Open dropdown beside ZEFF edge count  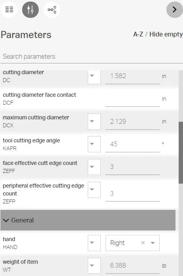(x=94, y=167)
